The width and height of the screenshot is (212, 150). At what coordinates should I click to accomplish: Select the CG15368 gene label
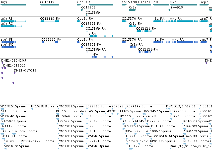(88, 7)
